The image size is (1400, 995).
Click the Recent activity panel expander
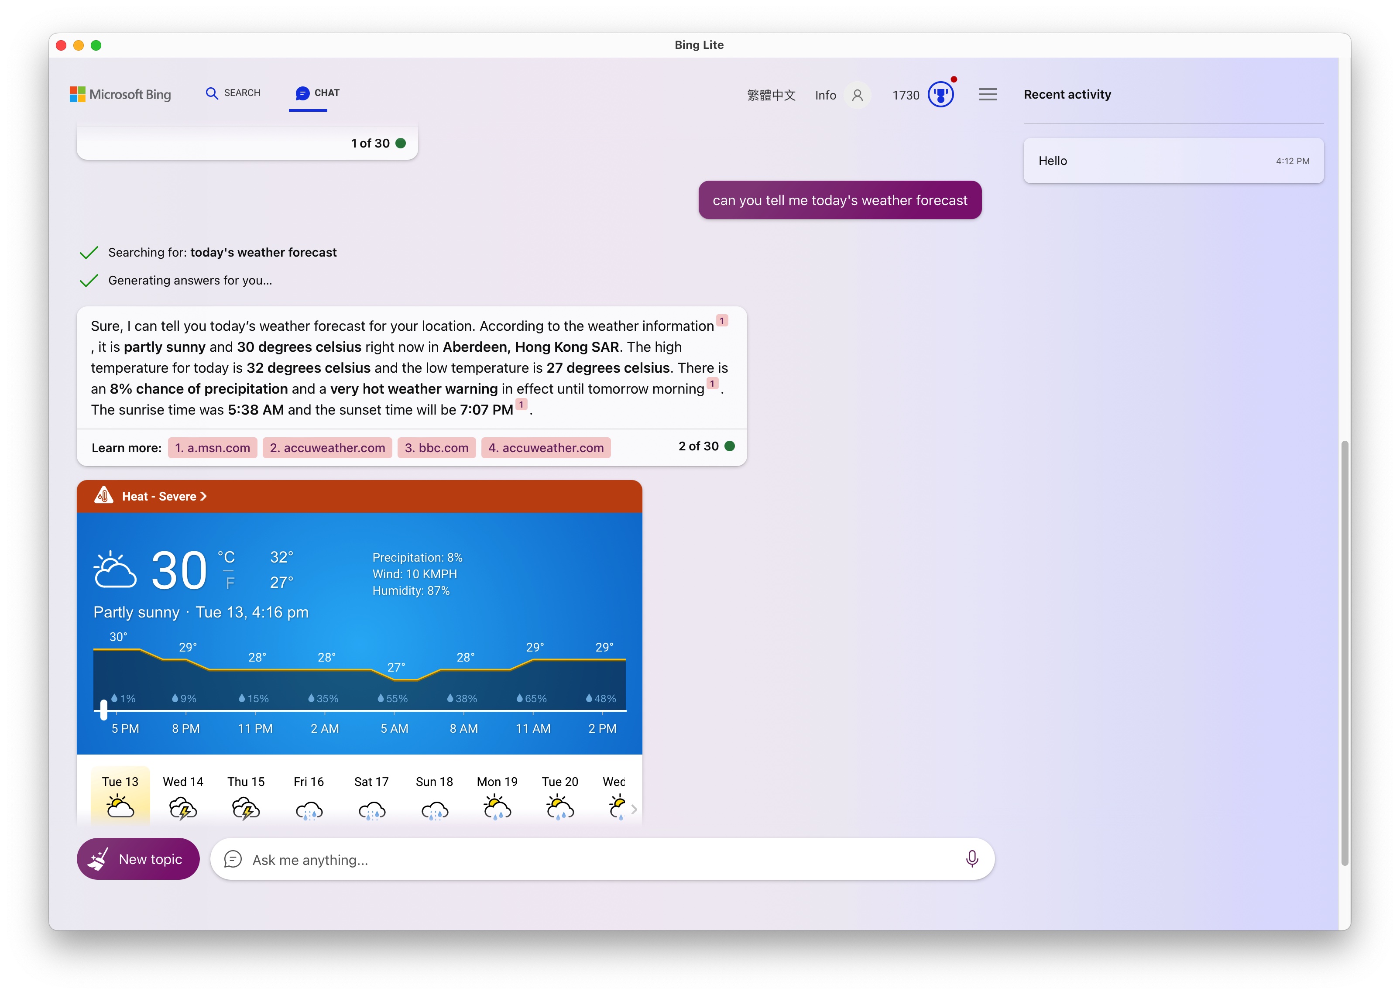(988, 95)
